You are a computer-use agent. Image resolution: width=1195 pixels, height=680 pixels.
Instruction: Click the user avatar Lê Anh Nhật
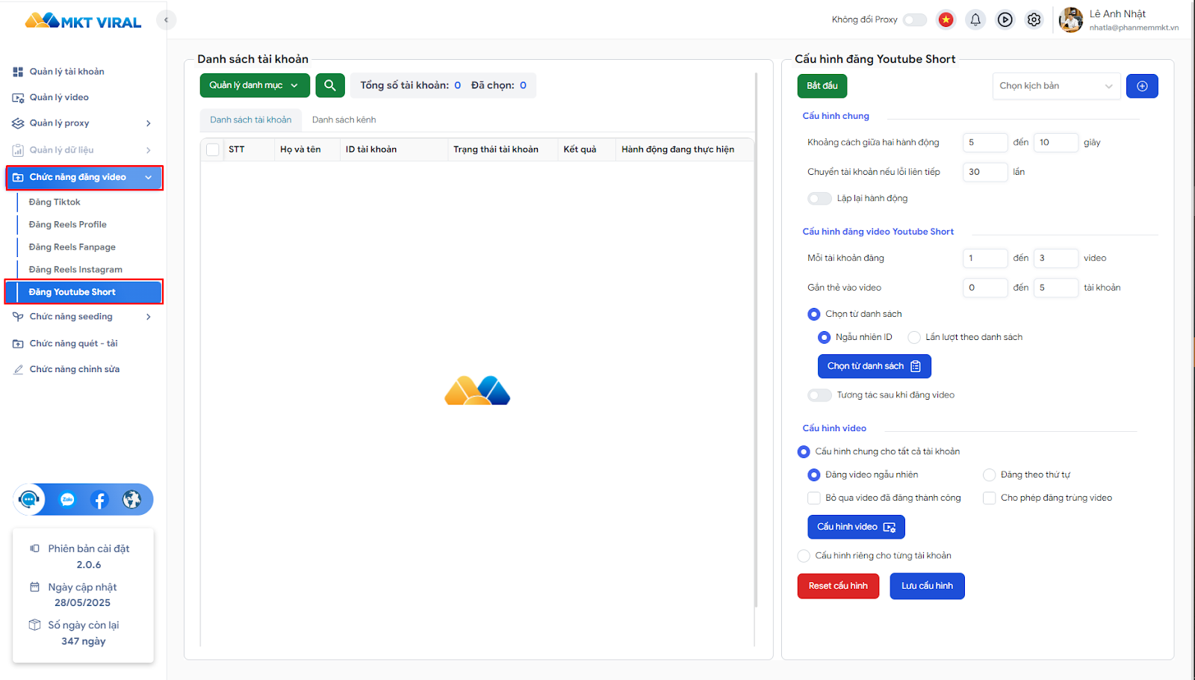click(x=1071, y=20)
